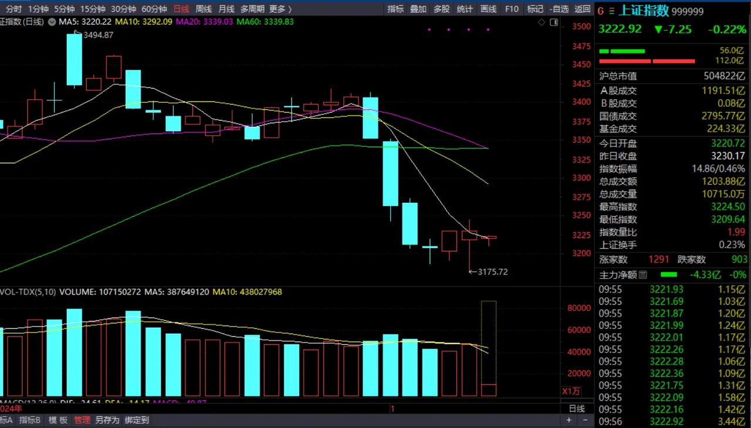Screen dimensions: 751x428
Task: Click the 沪总市值 value 504822亿
Action: (x=724, y=76)
